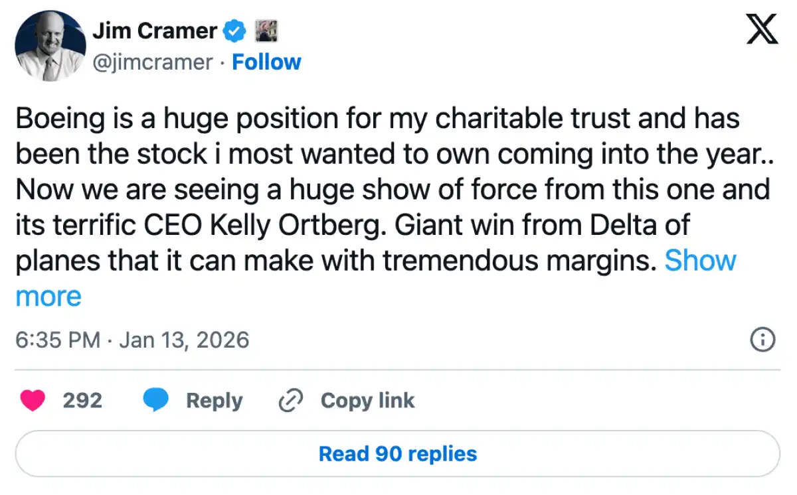Click the blue verified checkmark badge

[x=234, y=31]
